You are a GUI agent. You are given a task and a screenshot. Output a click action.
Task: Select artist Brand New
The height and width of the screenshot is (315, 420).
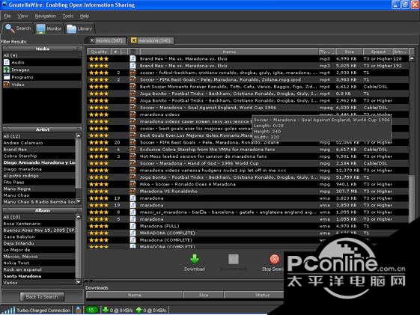point(39,150)
